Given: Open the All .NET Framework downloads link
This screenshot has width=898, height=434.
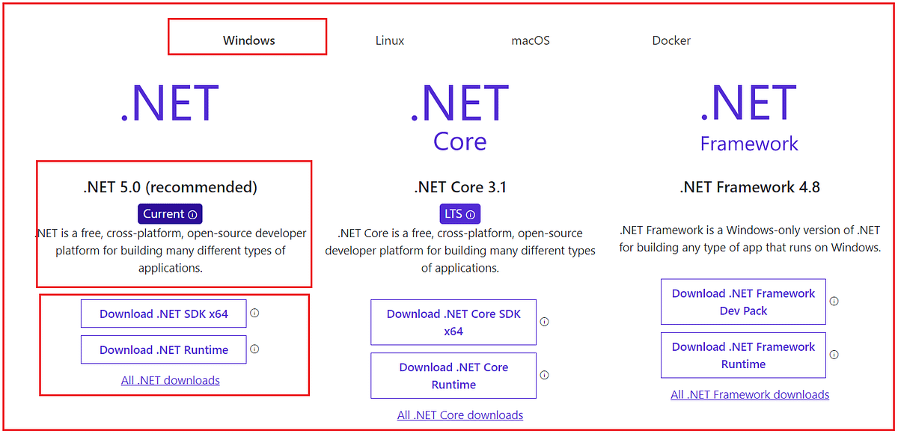Looking at the screenshot, I should pos(749,394).
